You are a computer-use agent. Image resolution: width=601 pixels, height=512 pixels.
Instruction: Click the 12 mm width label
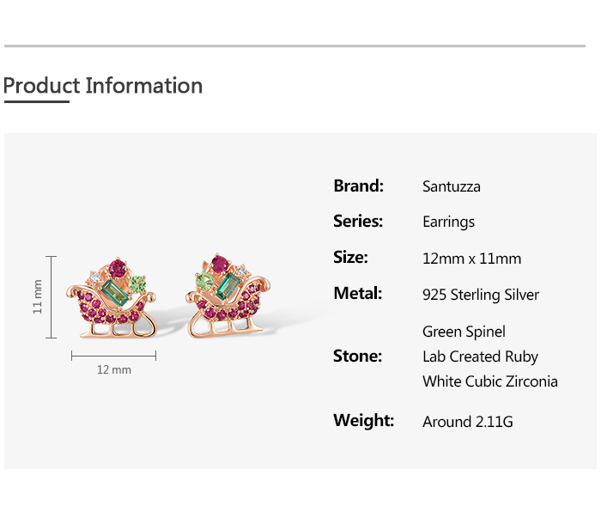click(x=114, y=369)
